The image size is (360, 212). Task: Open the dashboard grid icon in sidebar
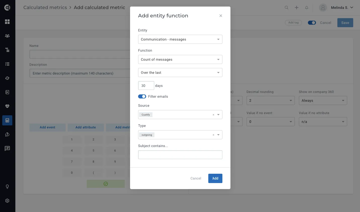(7, 22)
